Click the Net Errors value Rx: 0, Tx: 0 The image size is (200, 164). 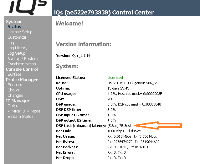coord(116,152)
